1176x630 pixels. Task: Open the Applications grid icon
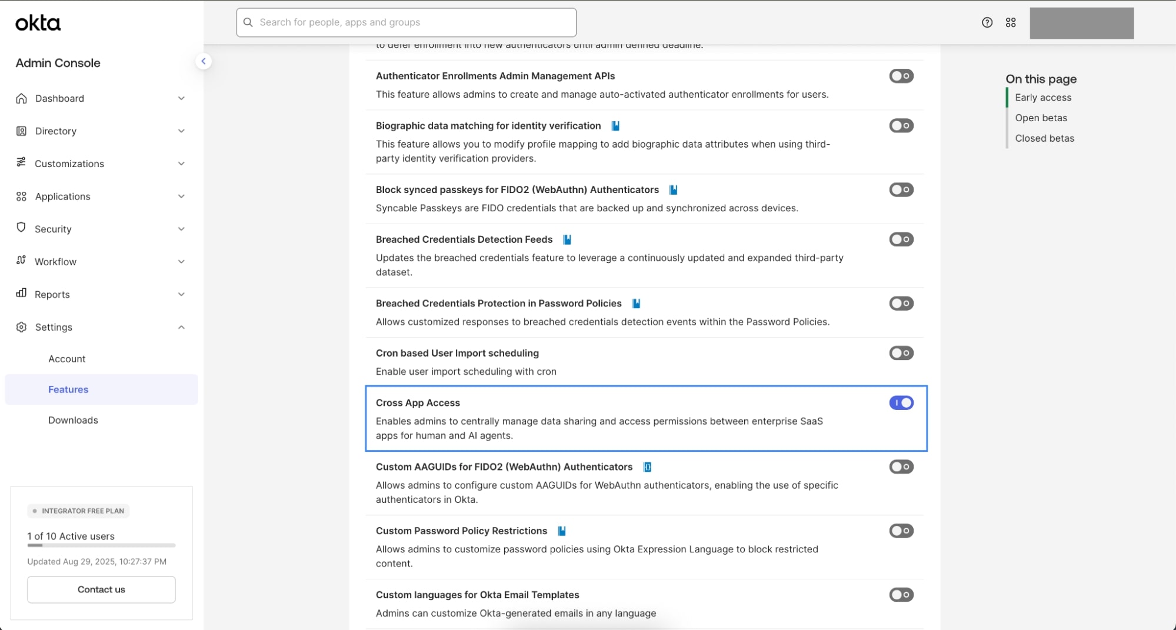click(21, 196)
